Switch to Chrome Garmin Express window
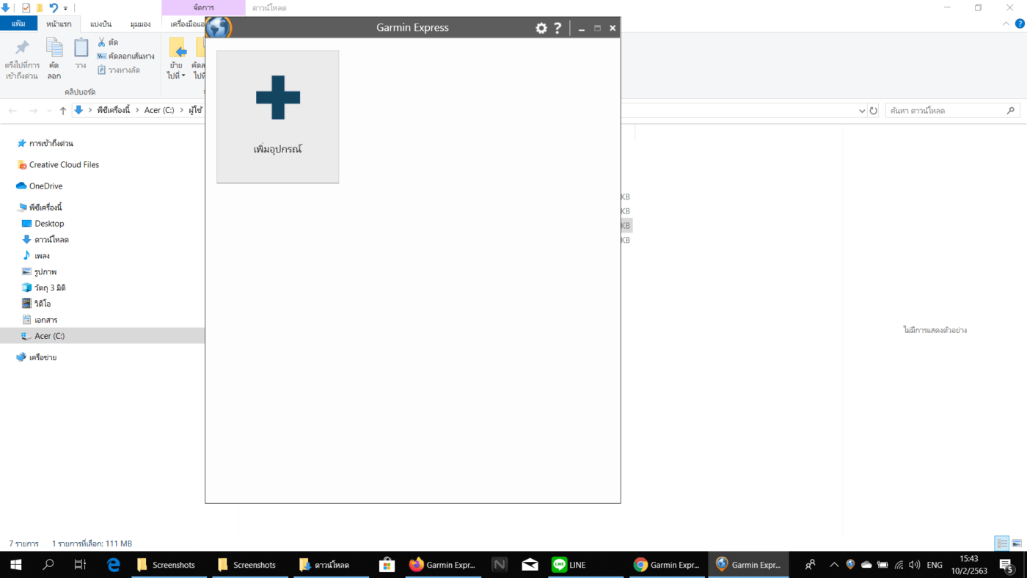The width and height of the screenshot is (1027, 578). pyautogui.click(x=668, y=565)
